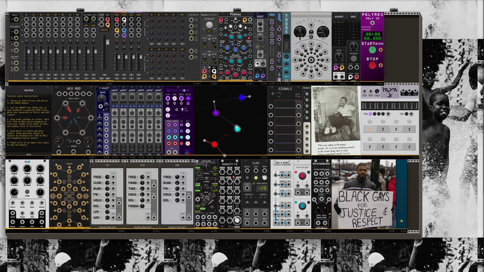Click the Tuube DRIVE knob
484x272 pixels.
[286, 56]
